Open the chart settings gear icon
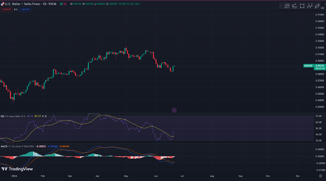The width and height of the screenshot is (326, 181). (x=320, y=176)
